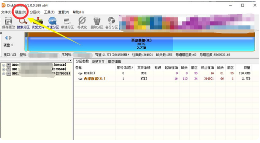Close the left disk tree panel
The width and height of the screenshot is (260, 143).
(x=70, y=60)
